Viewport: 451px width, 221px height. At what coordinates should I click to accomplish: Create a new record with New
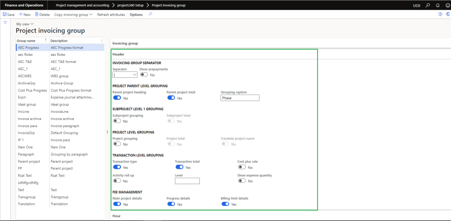click(25, 14)
